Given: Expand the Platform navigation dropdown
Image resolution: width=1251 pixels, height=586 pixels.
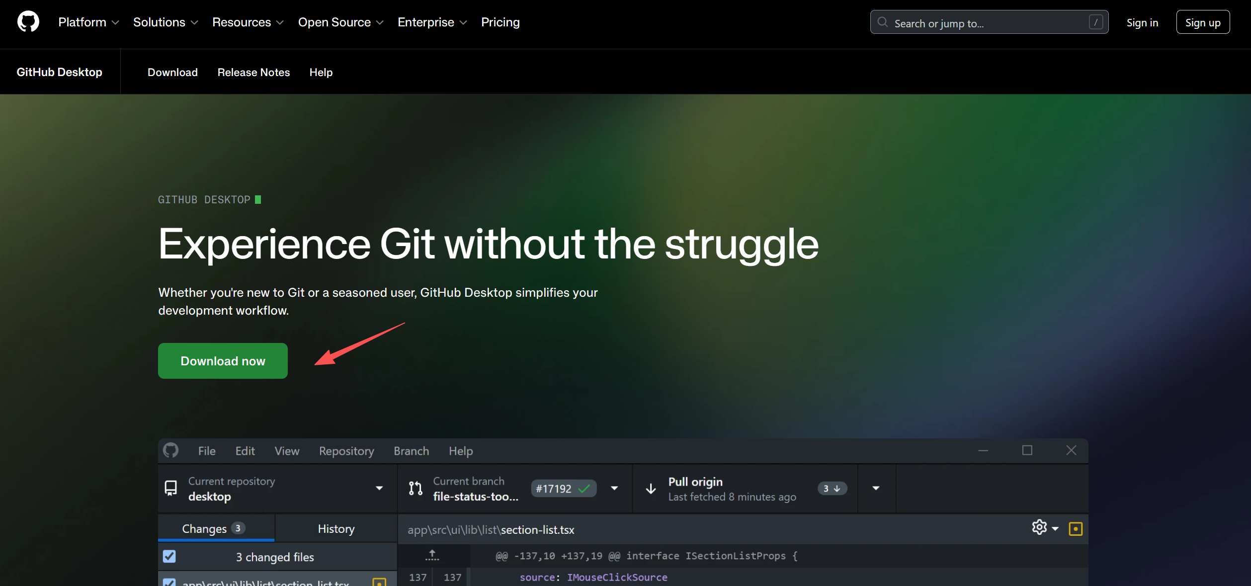Looking at the screenshot, I should tap(88, 22).
